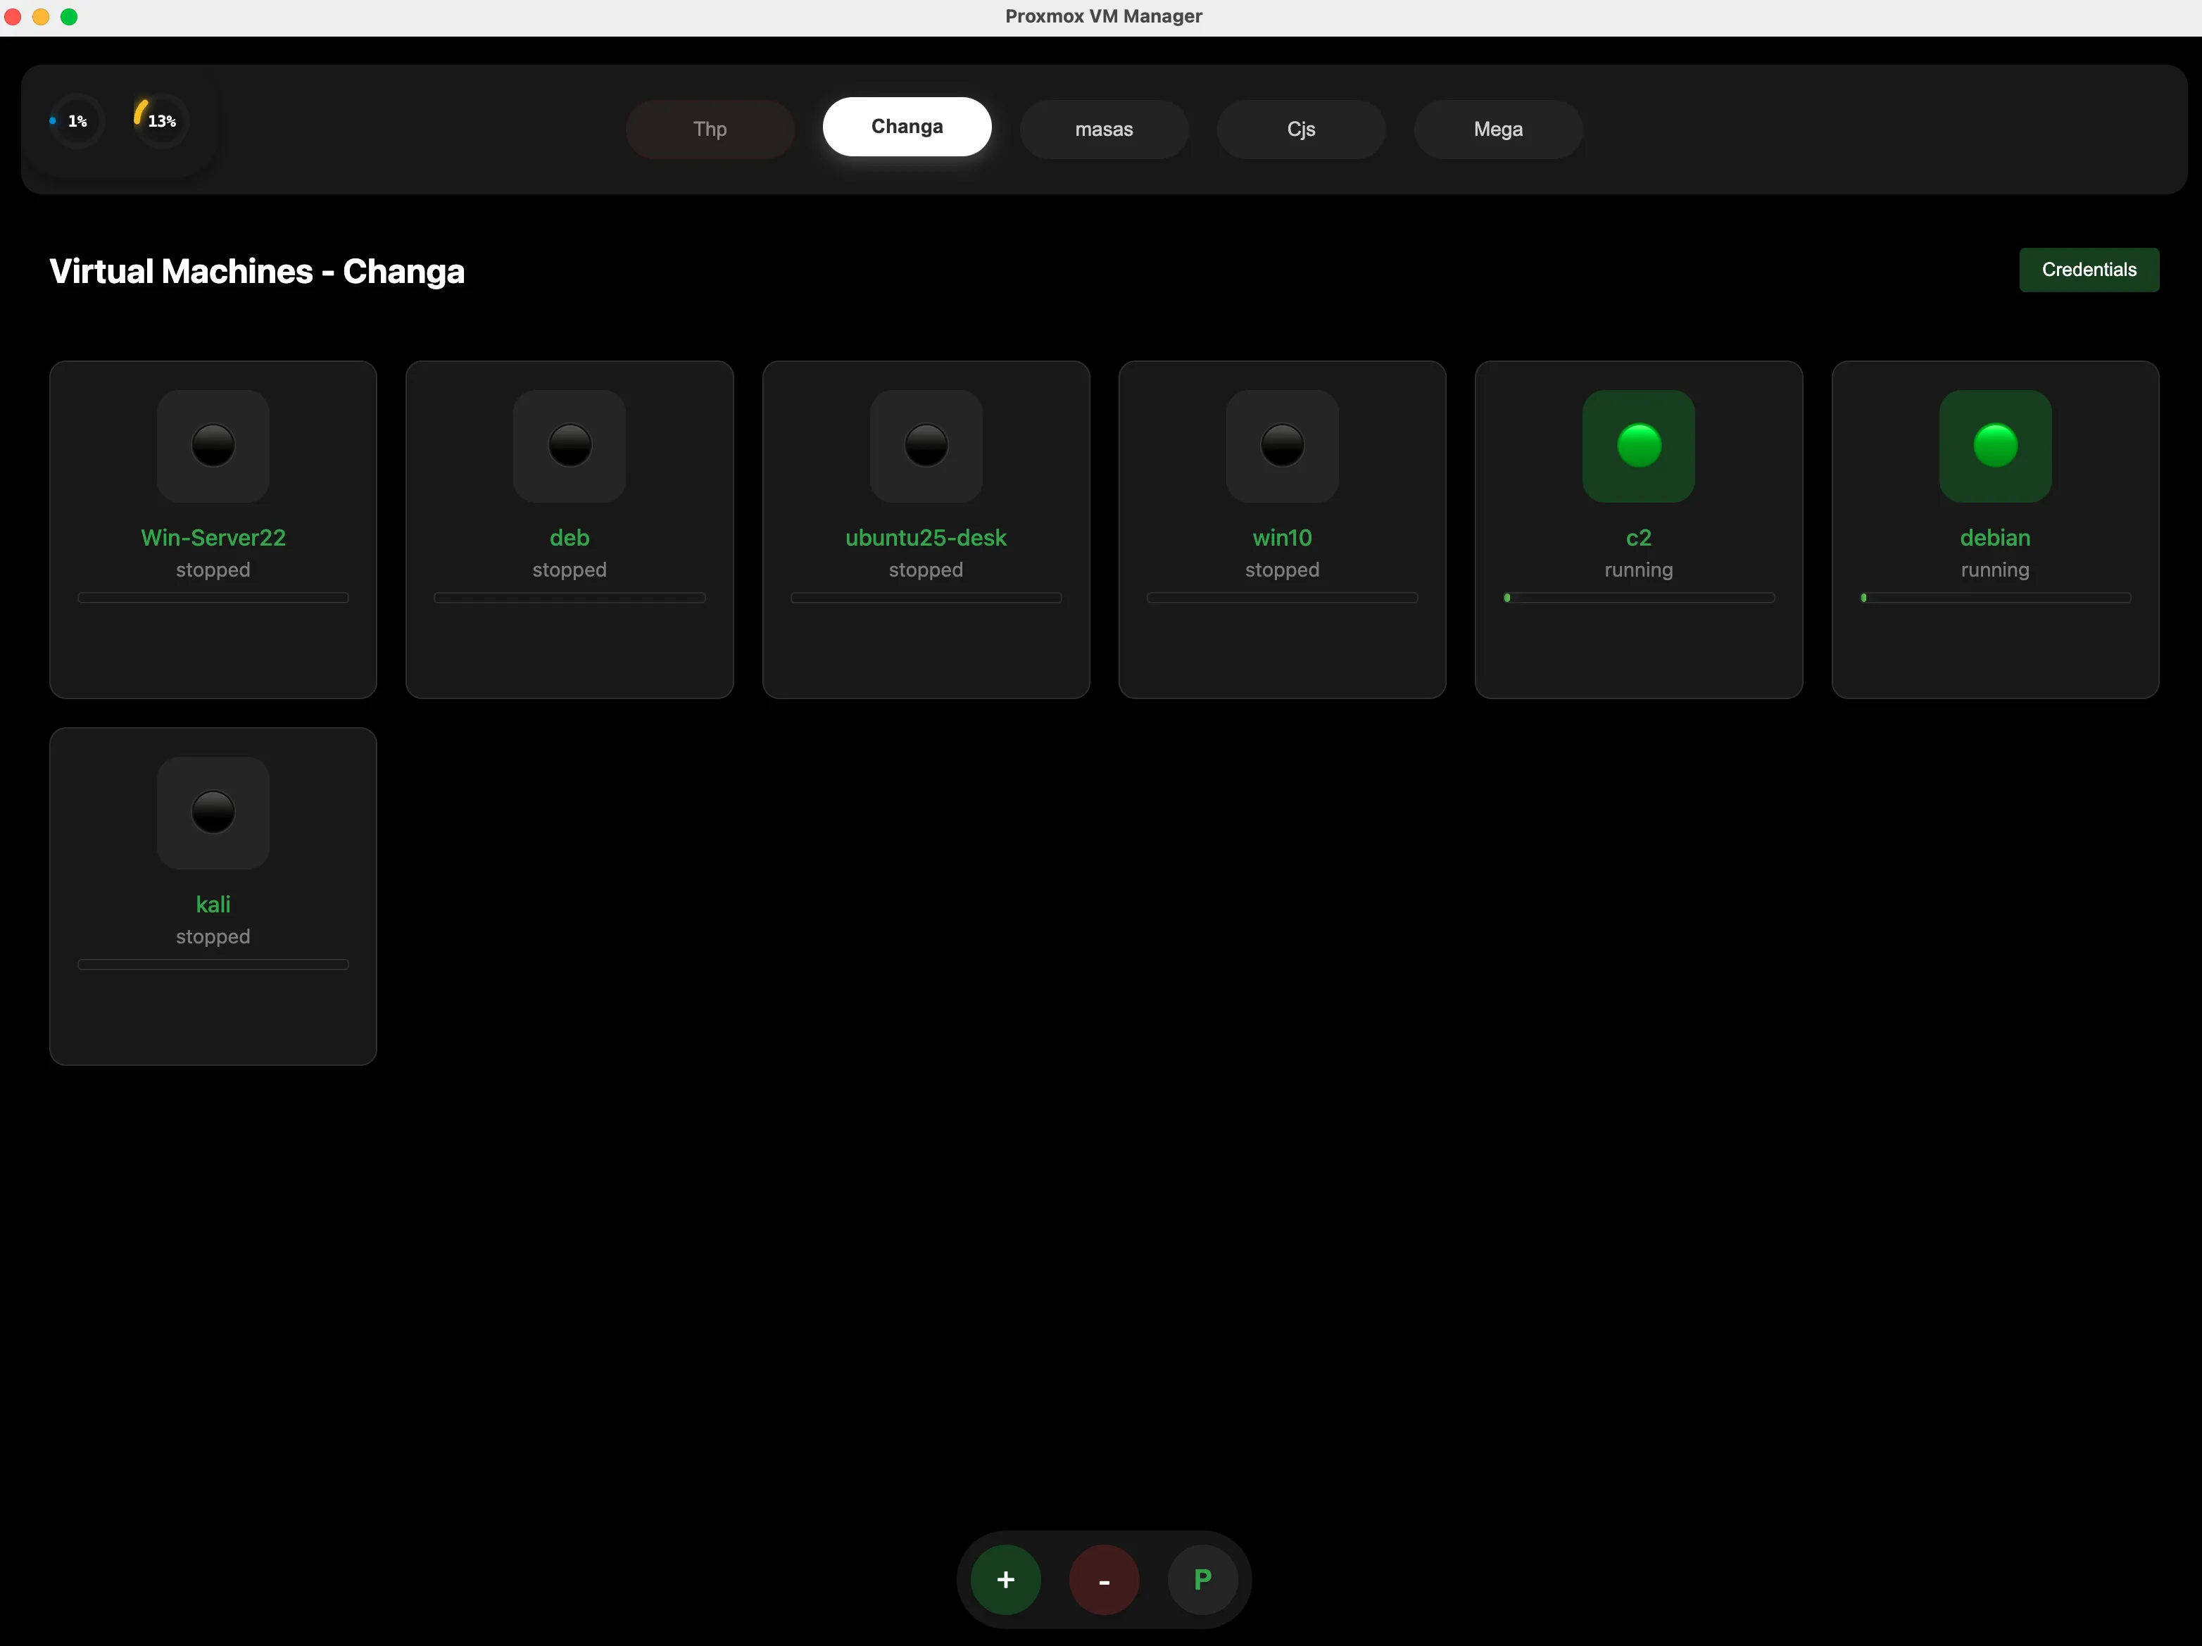The image size is (2202, 1646).
Task: Click the Win-Server22 power indicator icon
Action: coord(213,445)
